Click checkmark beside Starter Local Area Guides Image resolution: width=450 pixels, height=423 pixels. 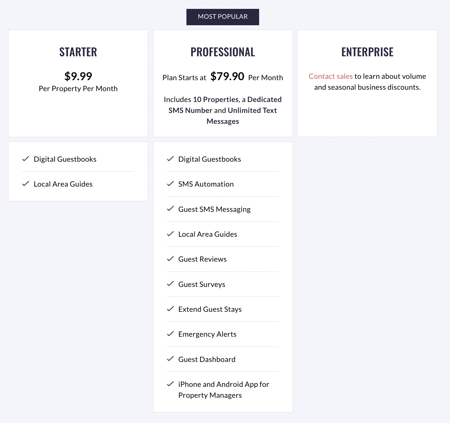tap(26, 184)
